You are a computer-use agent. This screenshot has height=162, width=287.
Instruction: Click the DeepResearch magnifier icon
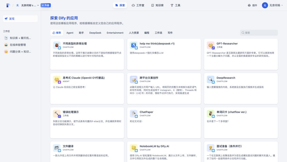click(210, 79)
